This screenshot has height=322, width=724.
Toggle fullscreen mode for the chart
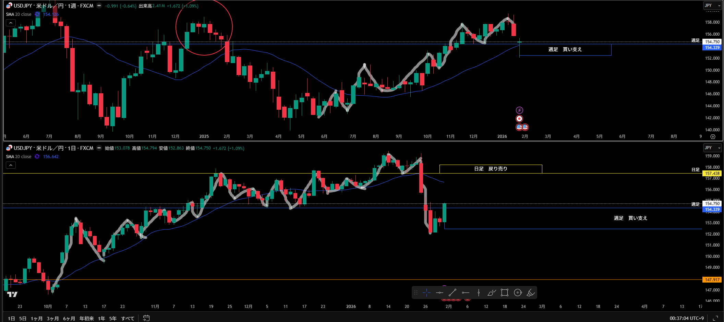pyautogui.click(x=715, y=318)
